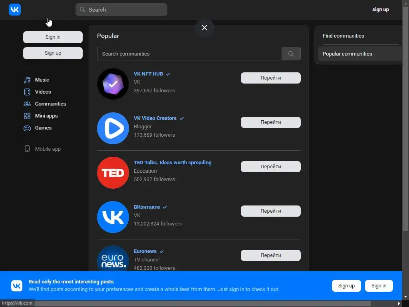Image resolution: width=409 pixels, height=307 pixels.
Task: Open Videos in the left menu
Action: coord(43,92)
